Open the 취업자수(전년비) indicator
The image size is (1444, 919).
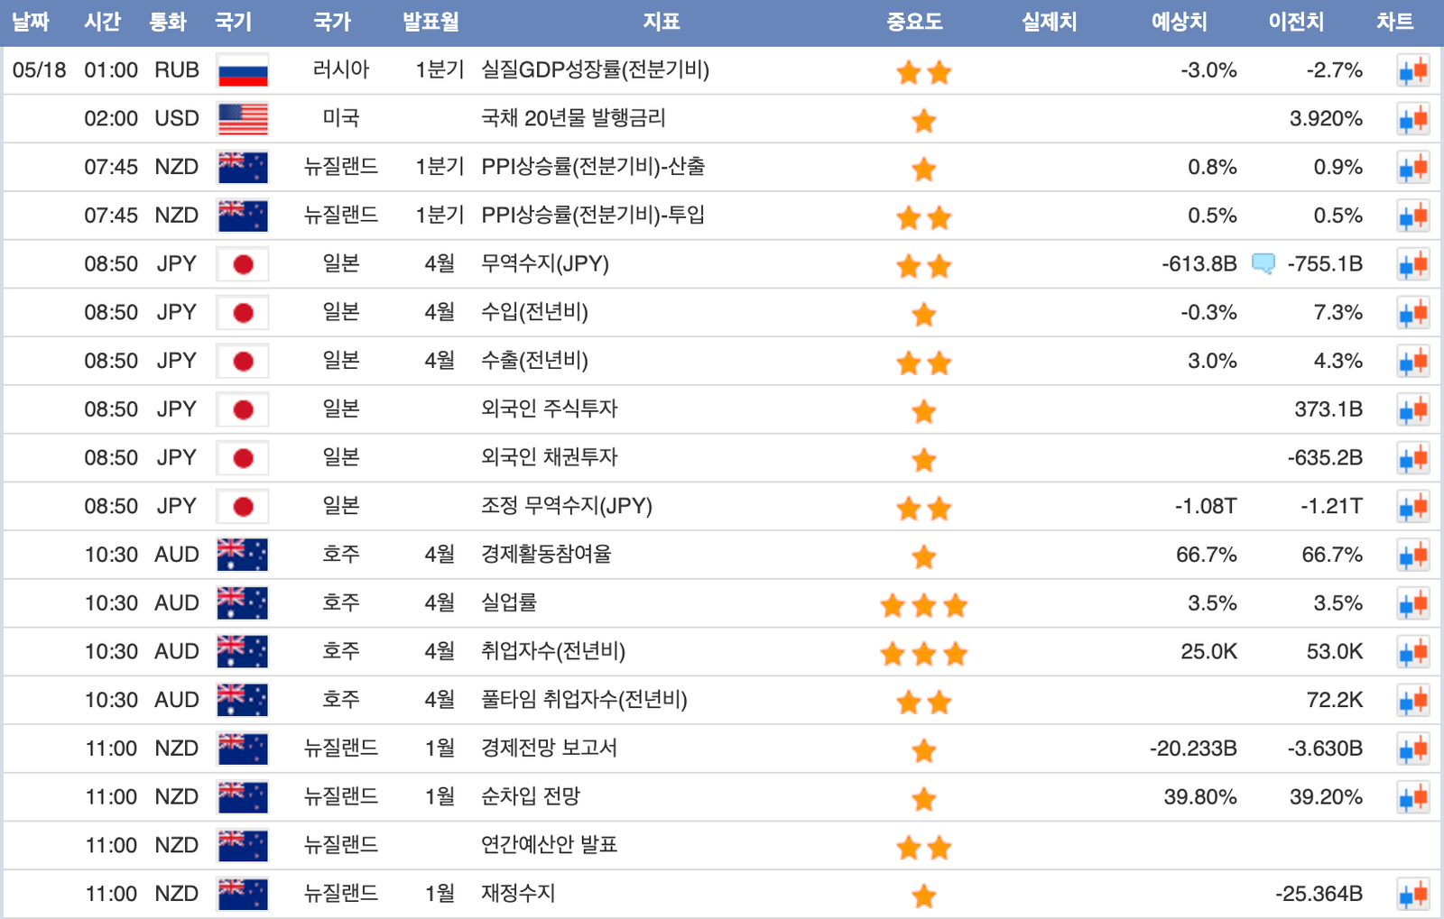(552, 651)
